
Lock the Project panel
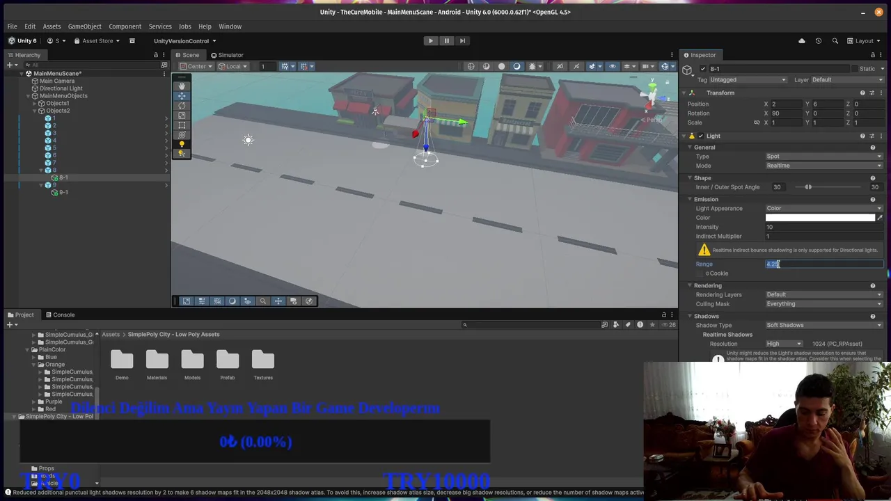(x=663, y=315)
